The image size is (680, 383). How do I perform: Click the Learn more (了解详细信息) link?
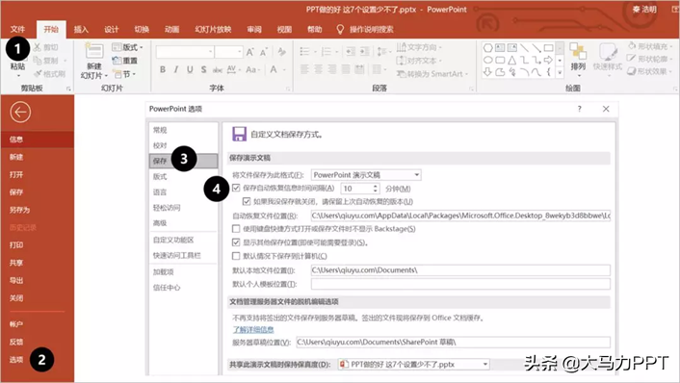tap(253, 329)
